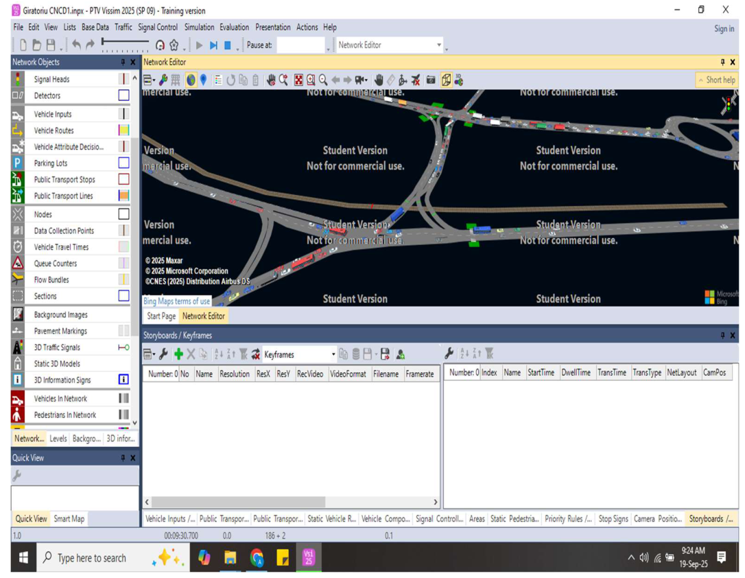The image size is (745, 578).
Task: Click the Short help button
Action: (x=717, y=80)
